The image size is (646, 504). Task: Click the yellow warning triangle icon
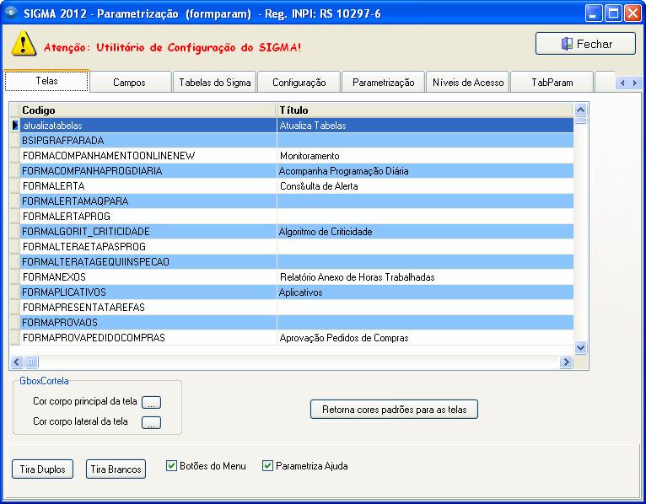(x=24, y=43)
